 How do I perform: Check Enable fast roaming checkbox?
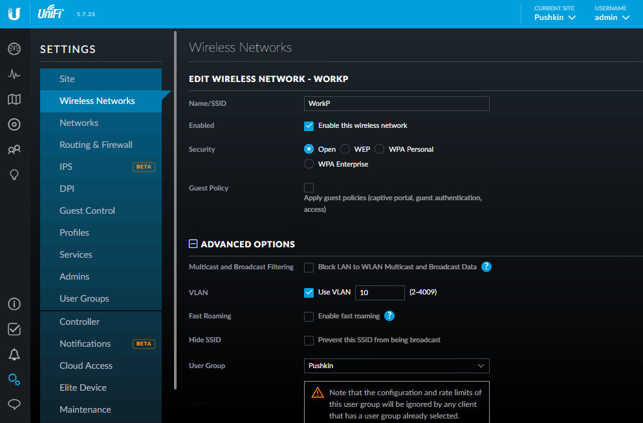[309, 316]
